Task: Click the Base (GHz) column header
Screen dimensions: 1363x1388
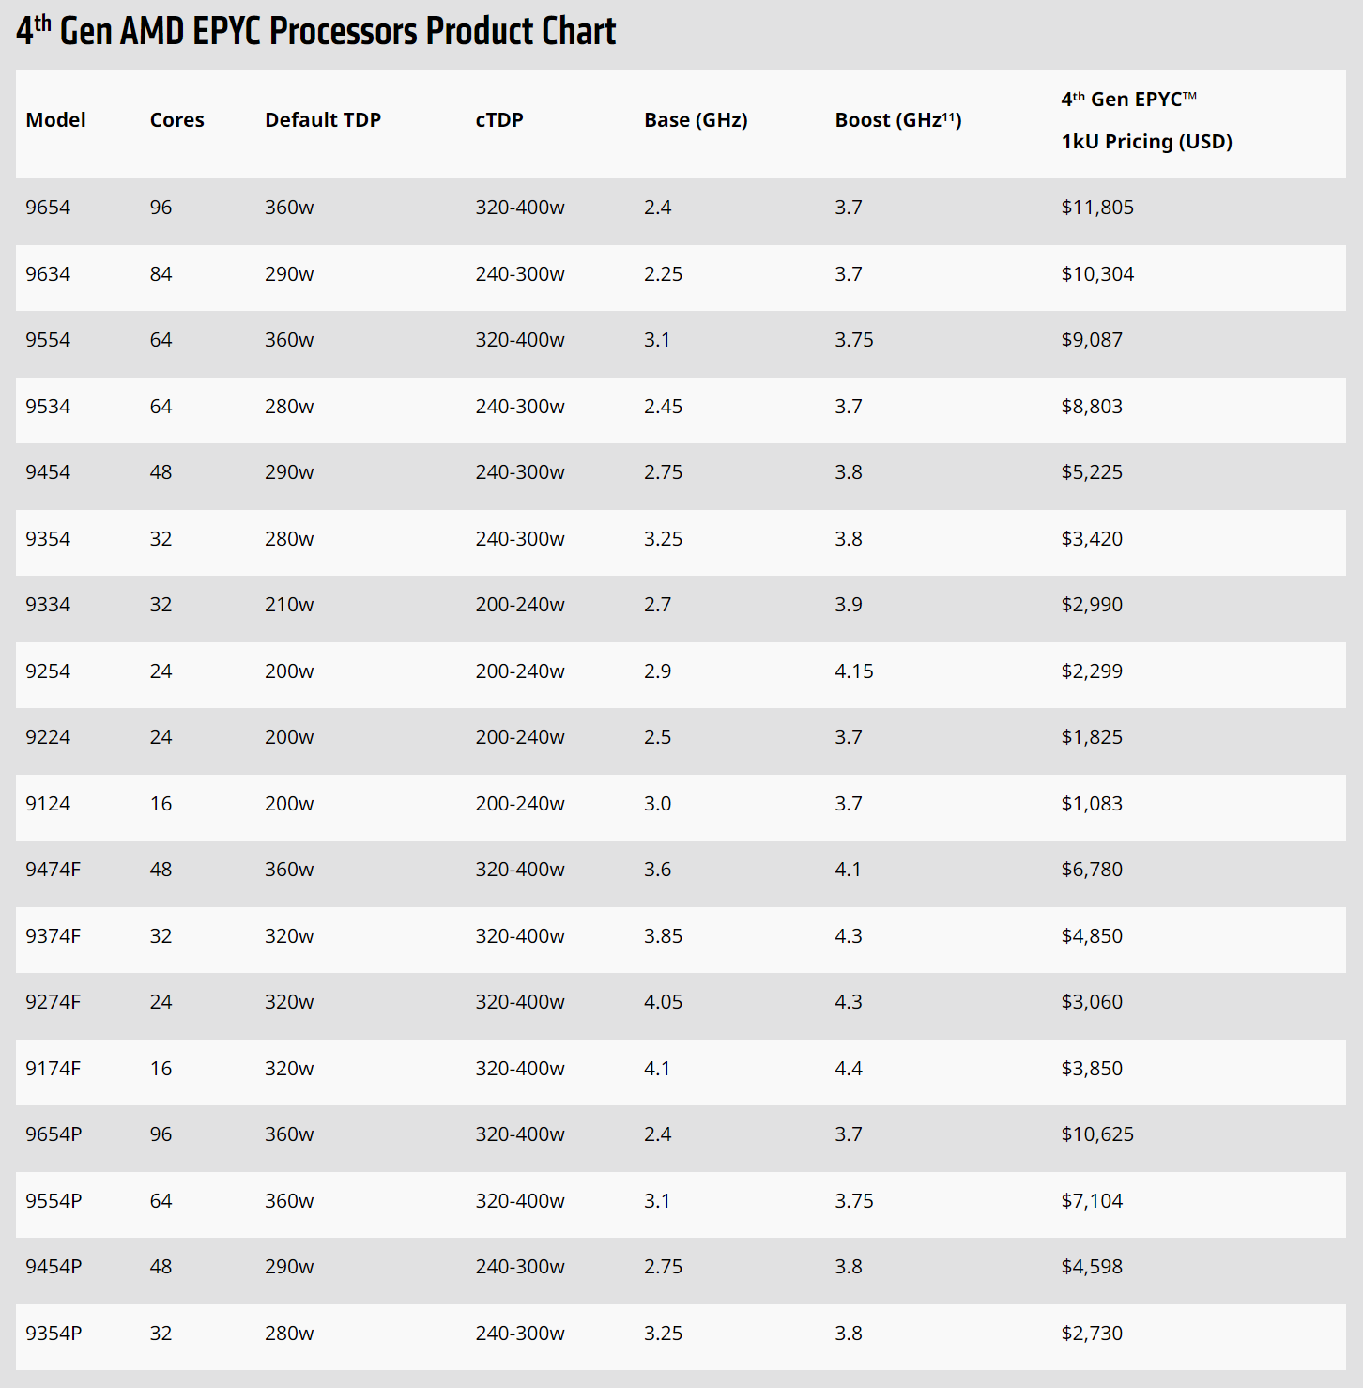Action: pos(696,120)
